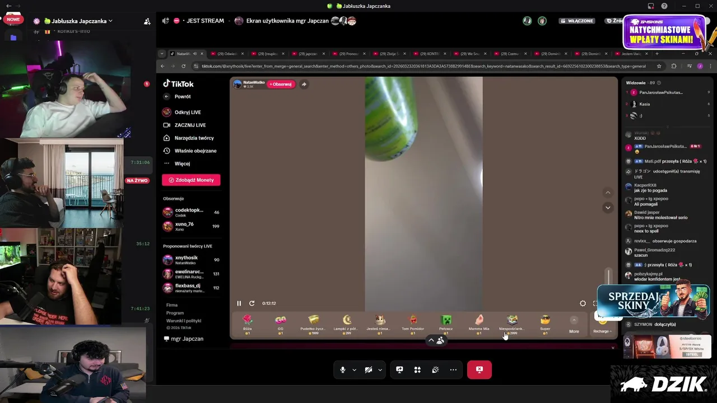
Task: Send the Pełzacz creeper gift
Action: (x=446, y=325)
